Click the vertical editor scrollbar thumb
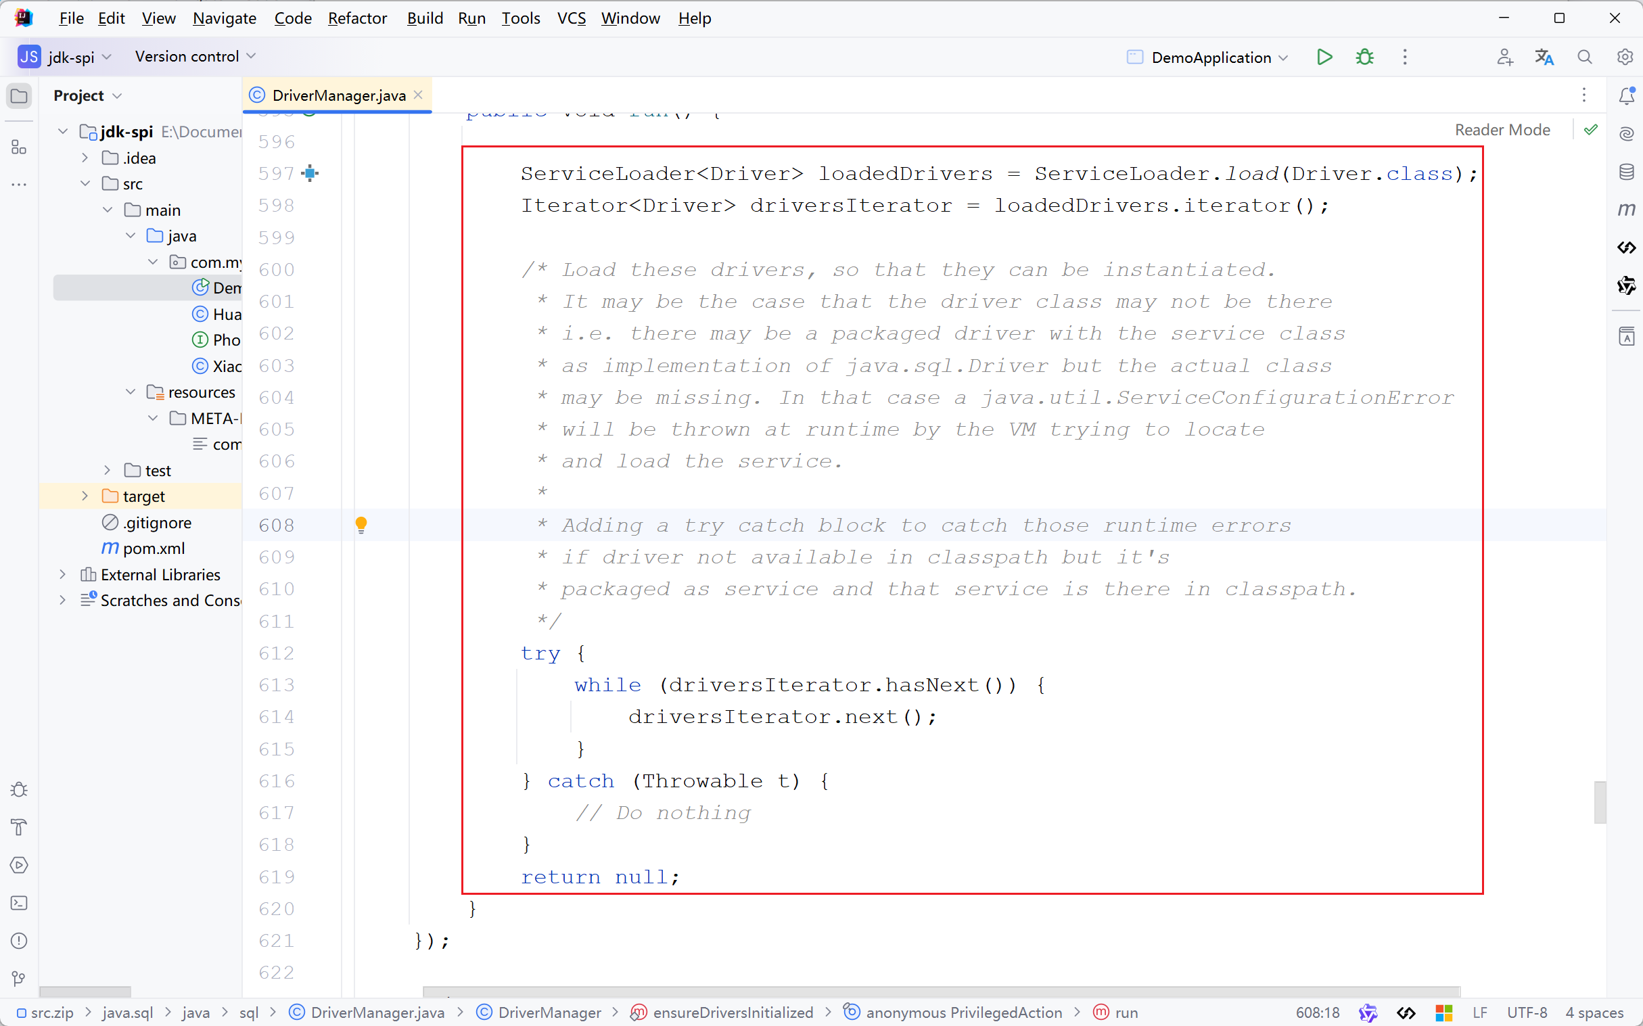1643x1026 pixels. point(1600,802)
